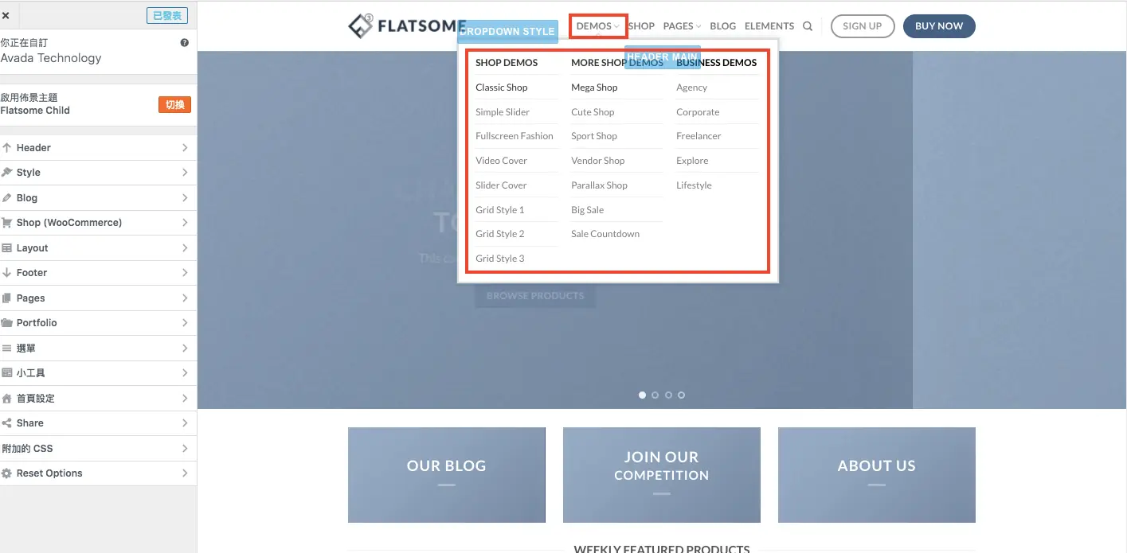The width and height of the screenshot is (1127, 553).
Task: Click the Layout grid icon
Action: coord(7,247)
